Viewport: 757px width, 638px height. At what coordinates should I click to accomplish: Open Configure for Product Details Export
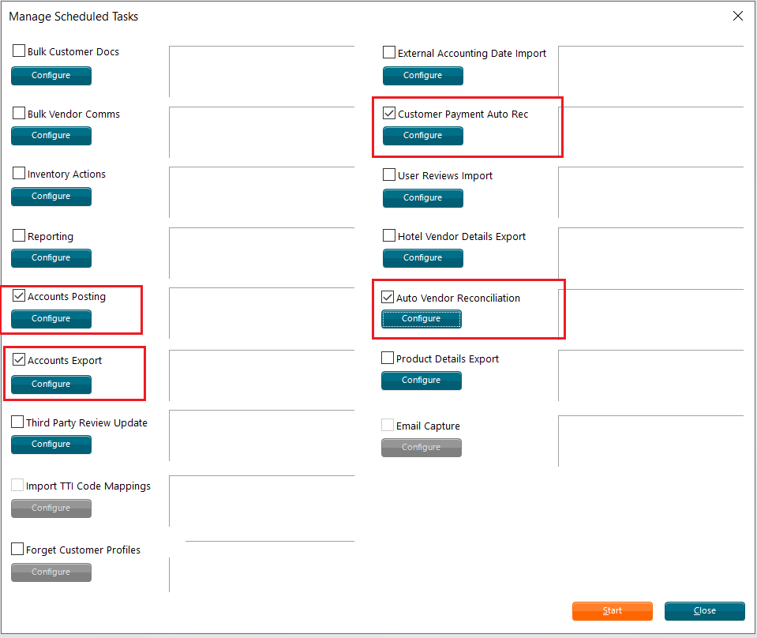click(x=422, y=381)
